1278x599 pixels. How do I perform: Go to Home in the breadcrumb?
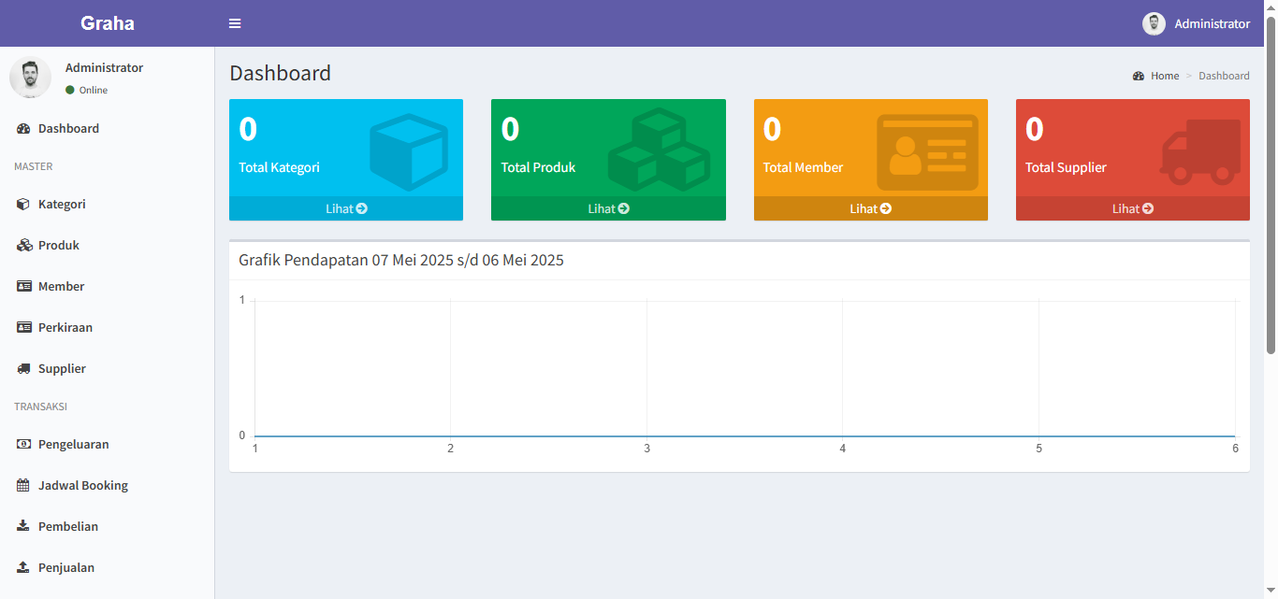click(x=1164, y=76)
